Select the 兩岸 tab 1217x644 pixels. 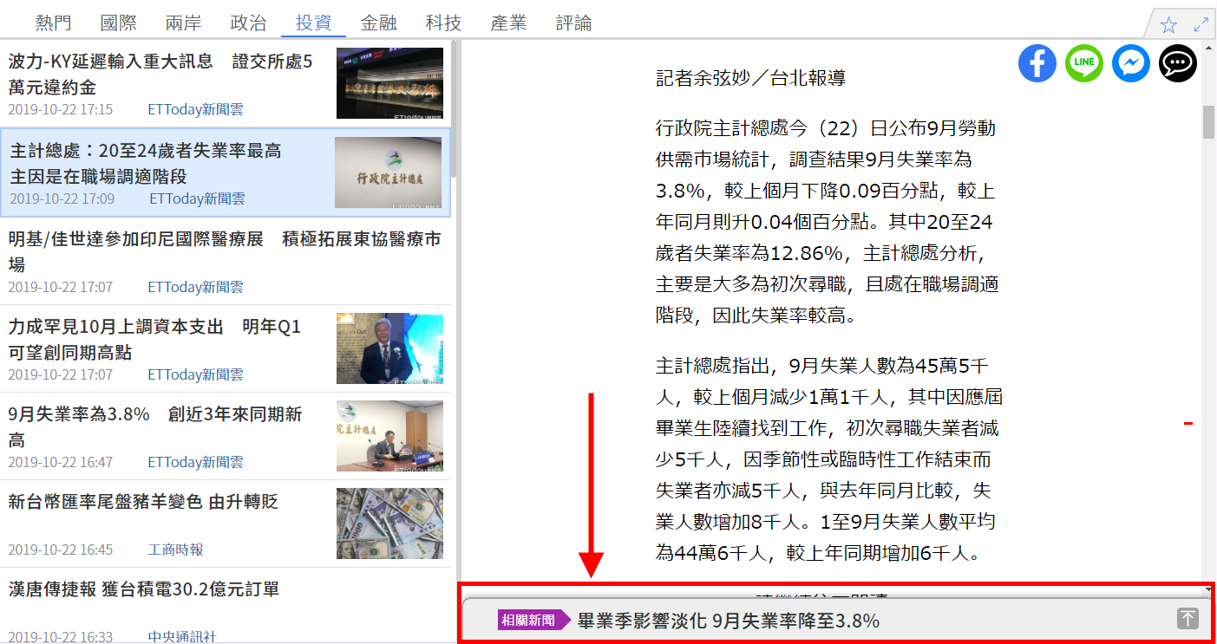(x=184, y=23)
